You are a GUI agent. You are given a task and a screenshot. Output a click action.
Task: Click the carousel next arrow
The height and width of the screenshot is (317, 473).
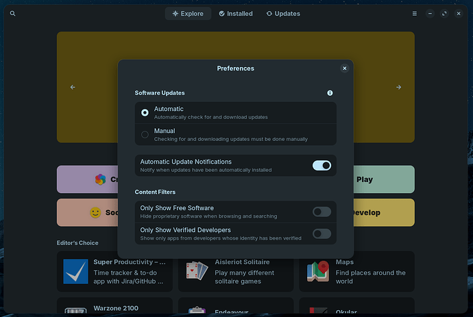click(398, 87)
